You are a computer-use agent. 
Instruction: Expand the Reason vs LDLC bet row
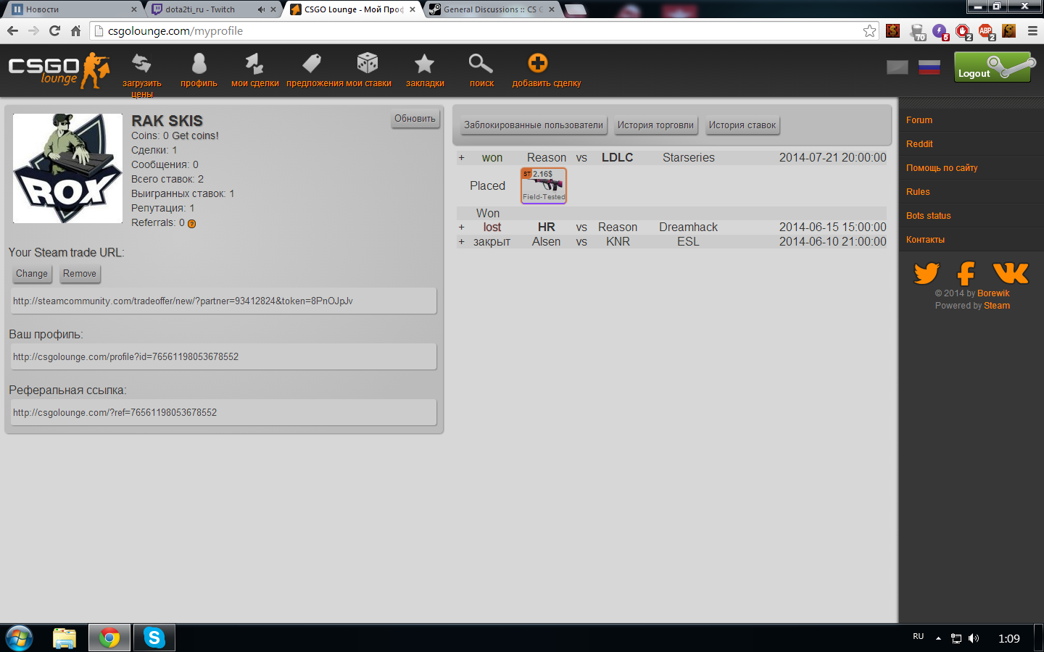tap(461, 157)
